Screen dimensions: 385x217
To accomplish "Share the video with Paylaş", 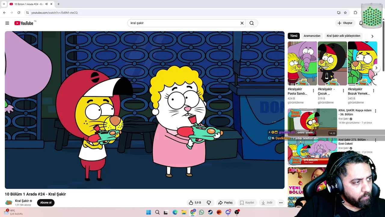I will pos(225,203).
